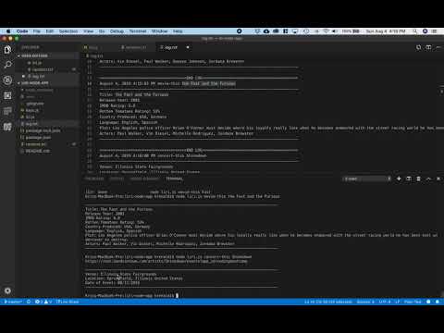The image size is (444, 333).
Task: Open the File menu
Action: pyautogui.click(x=37, y=31)
